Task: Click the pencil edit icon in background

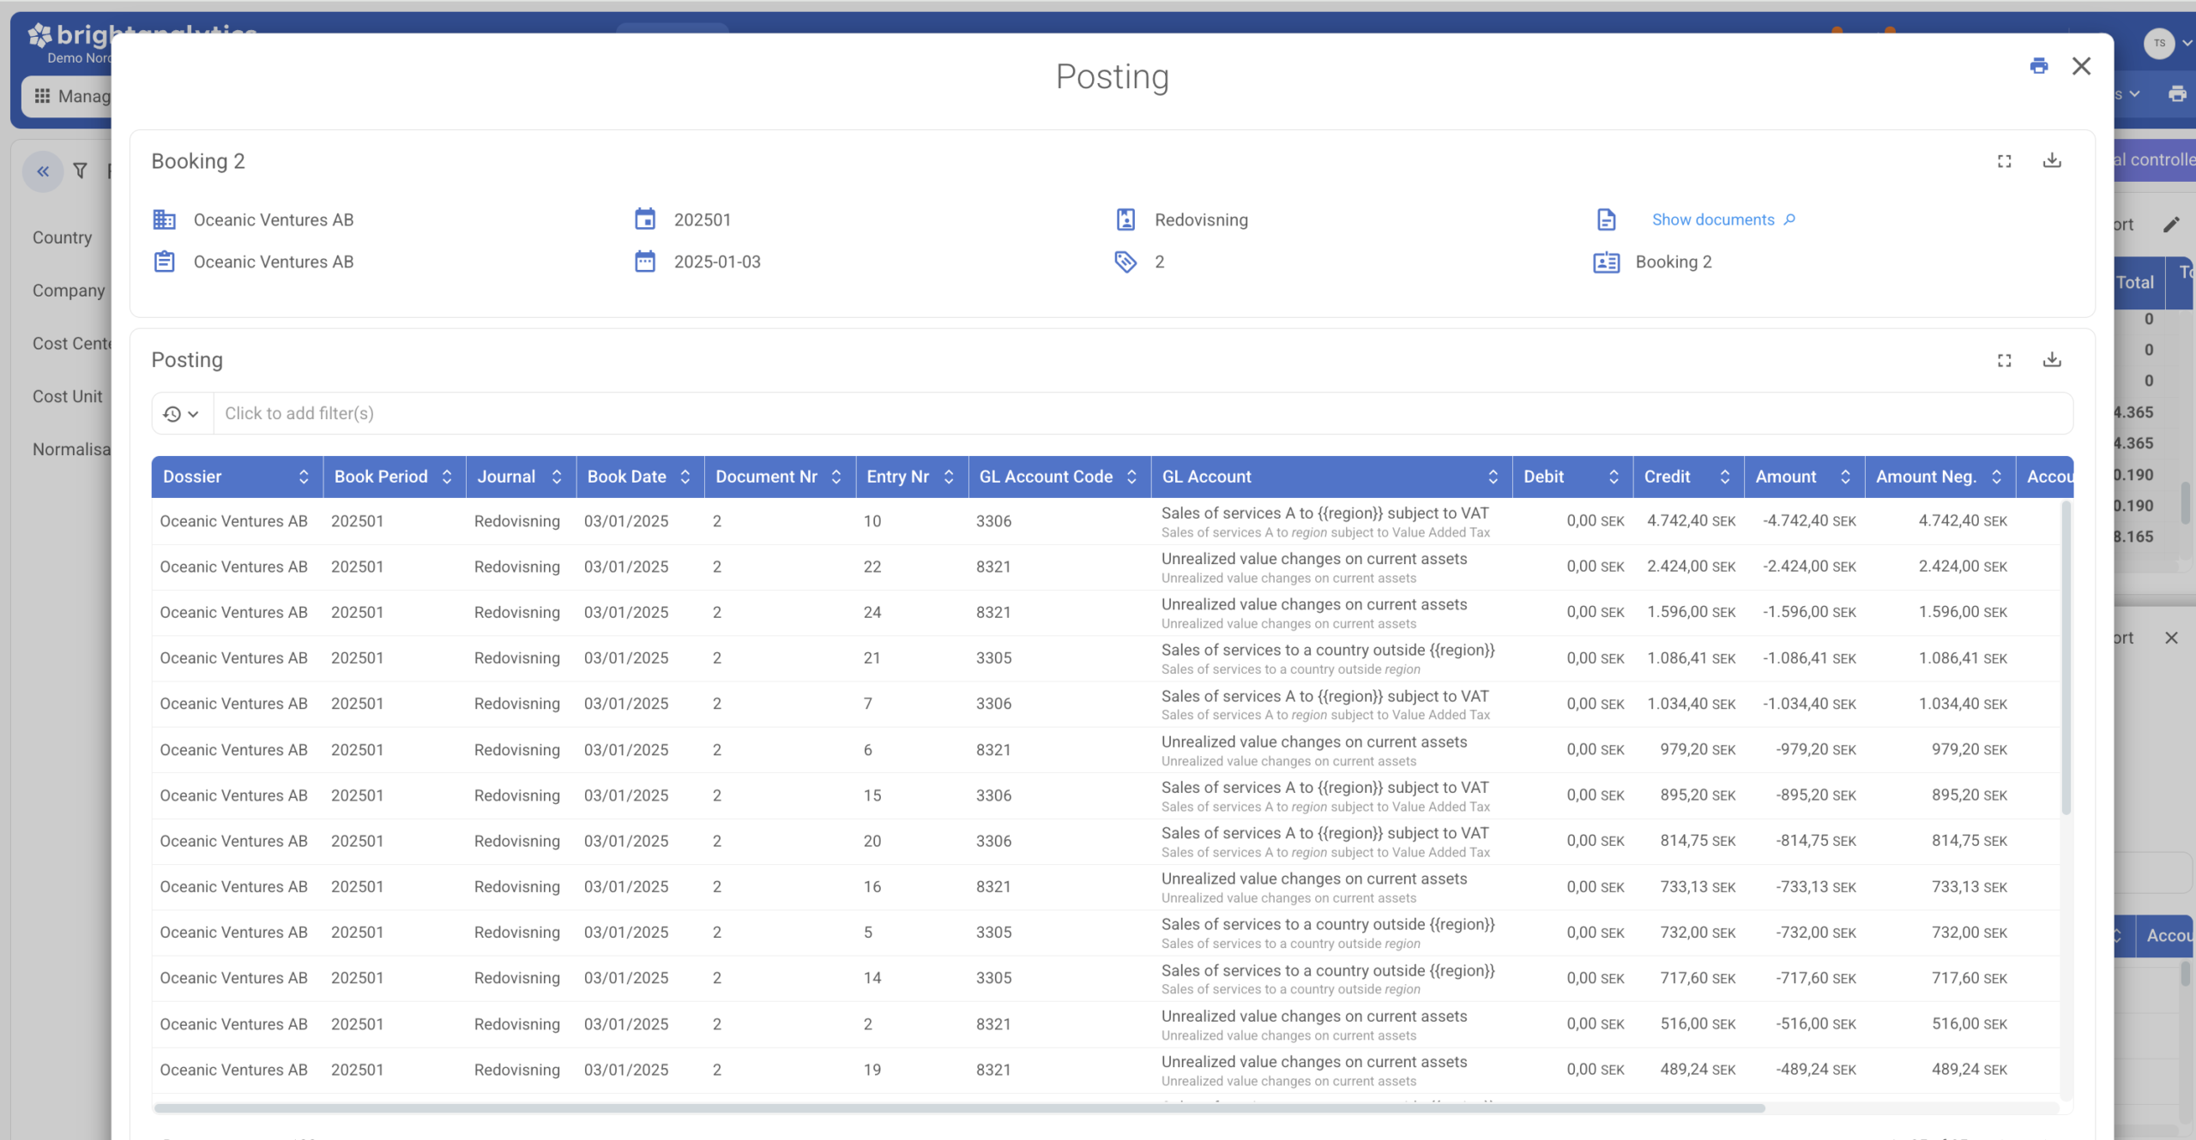Action: 2171,225
